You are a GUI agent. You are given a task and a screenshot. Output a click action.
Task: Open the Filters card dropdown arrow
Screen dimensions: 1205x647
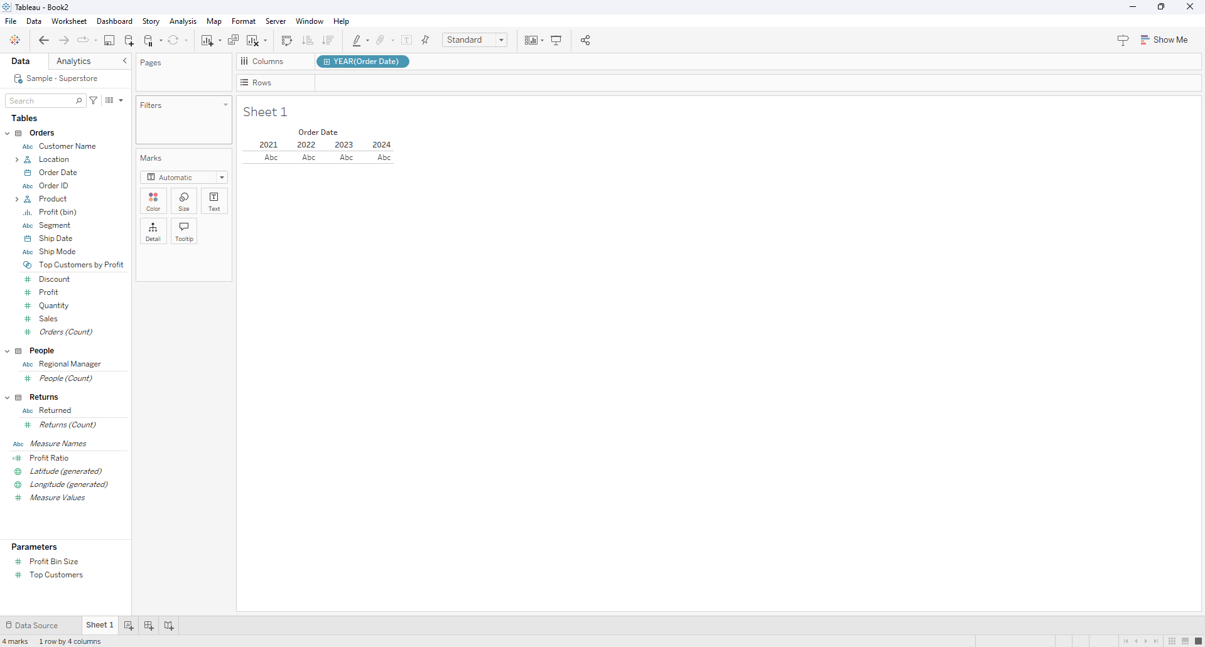tap(225, 105)
